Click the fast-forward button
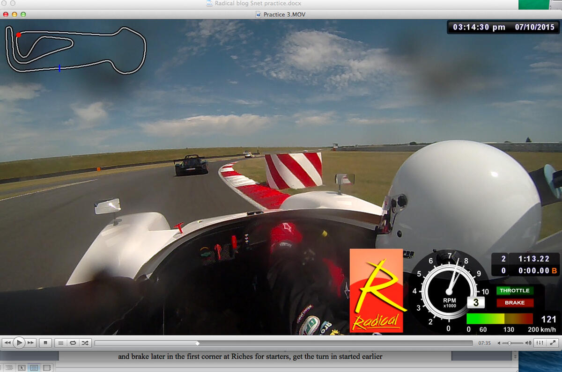Viewport: 562px width, 372px height. tap(31, 343)
